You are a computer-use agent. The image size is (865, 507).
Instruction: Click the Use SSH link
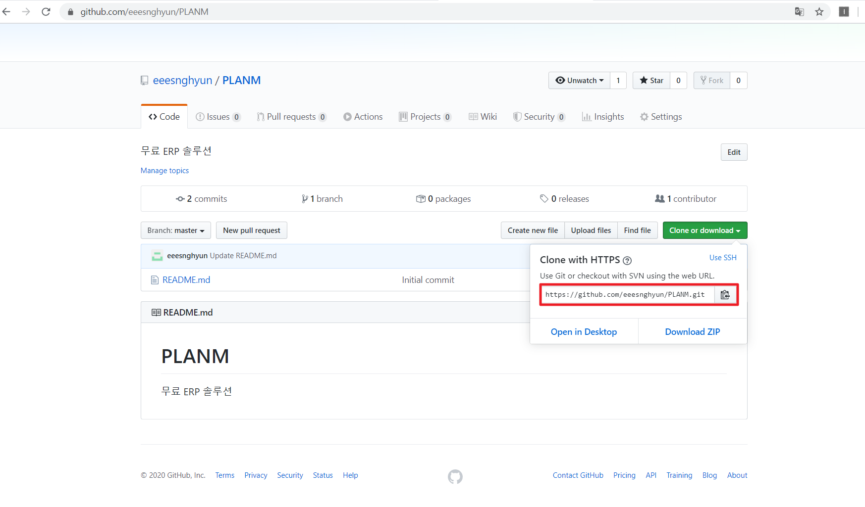tap(723, 258)
